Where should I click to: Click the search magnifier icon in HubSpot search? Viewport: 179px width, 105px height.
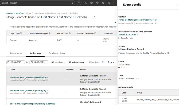[72, 3]
